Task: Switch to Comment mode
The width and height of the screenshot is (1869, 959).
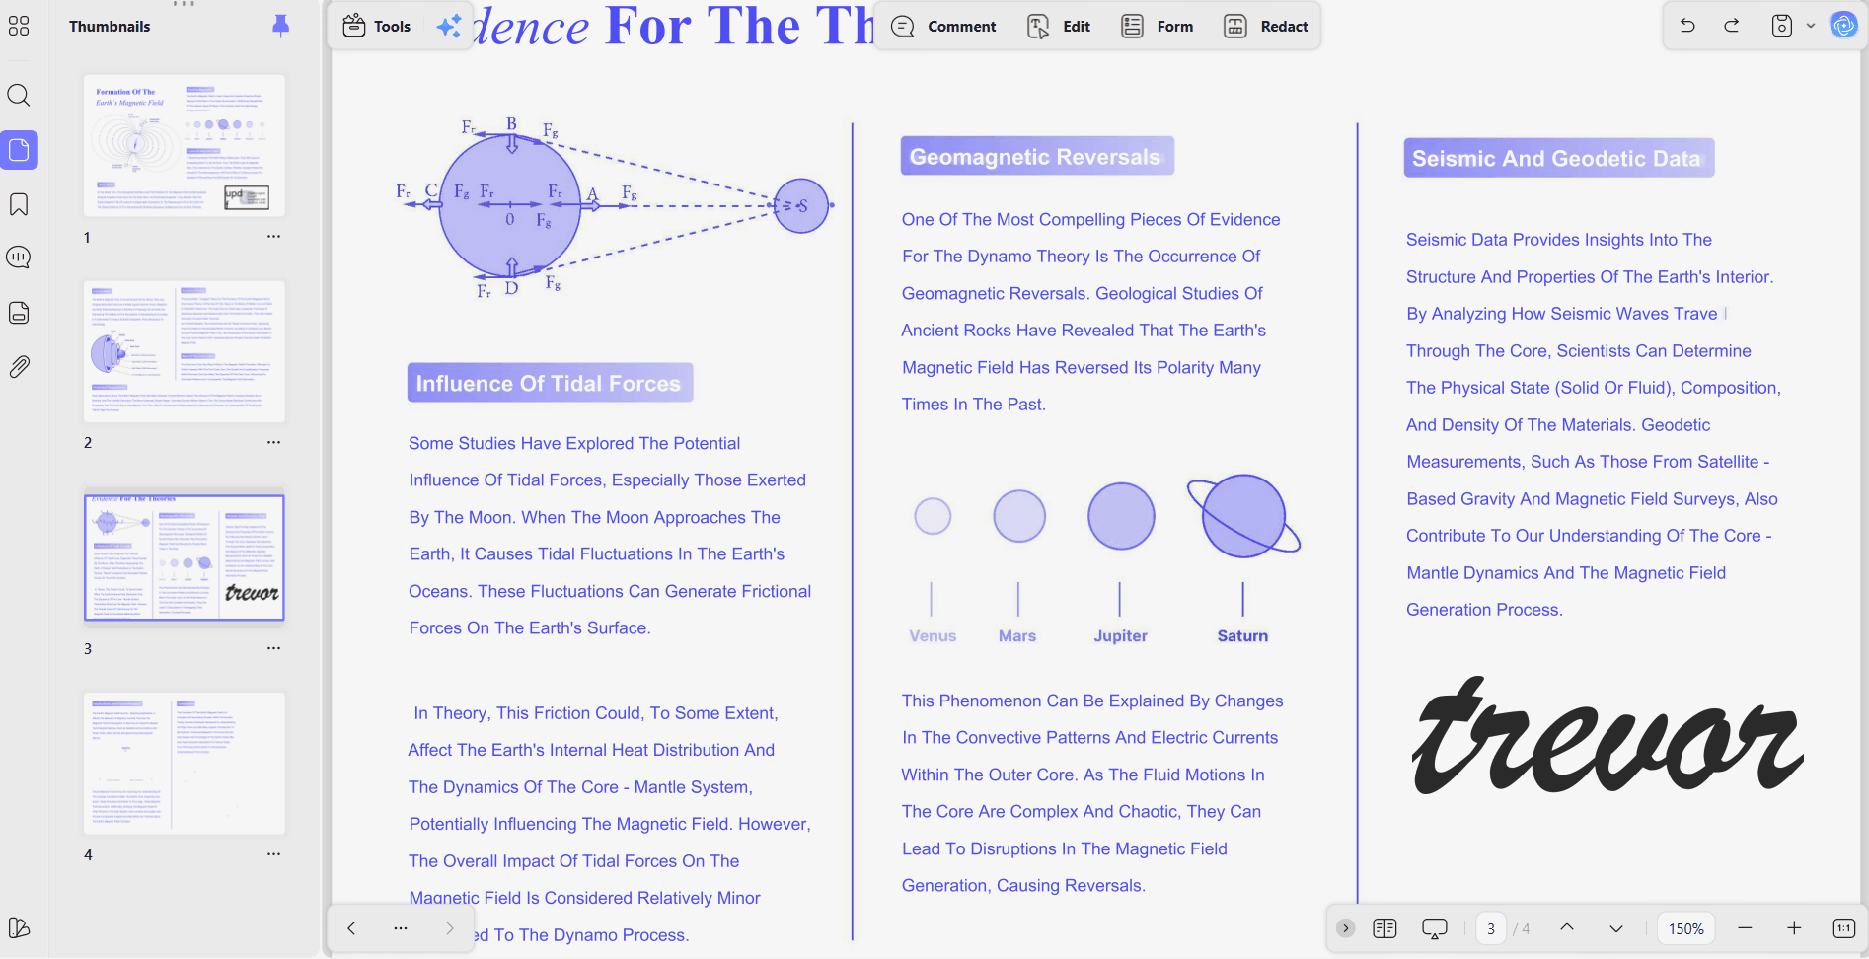Action: click(x=943, y=27)
